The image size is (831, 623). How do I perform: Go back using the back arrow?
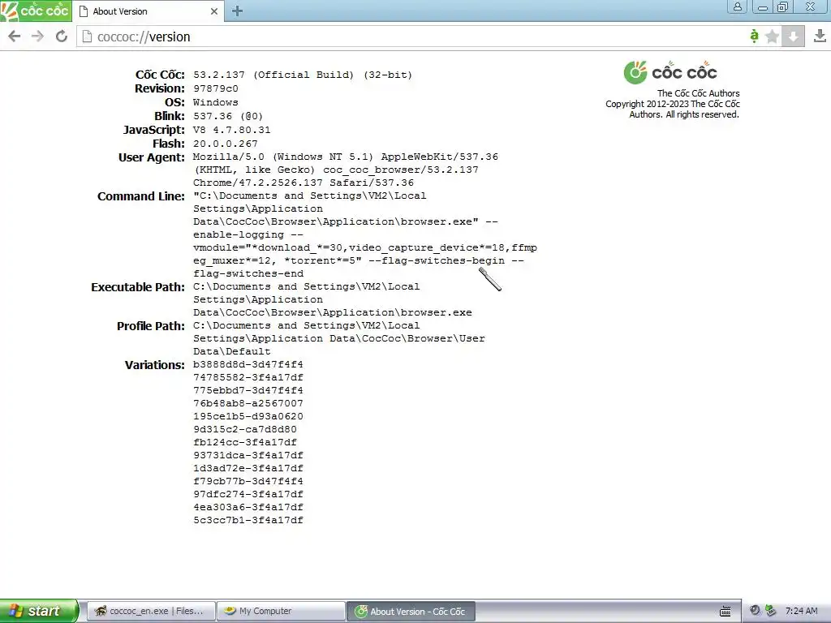(15, 37)
